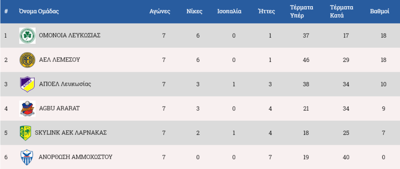Select the Ήττες column header
The image size is (400, 169).
[266, 12]
